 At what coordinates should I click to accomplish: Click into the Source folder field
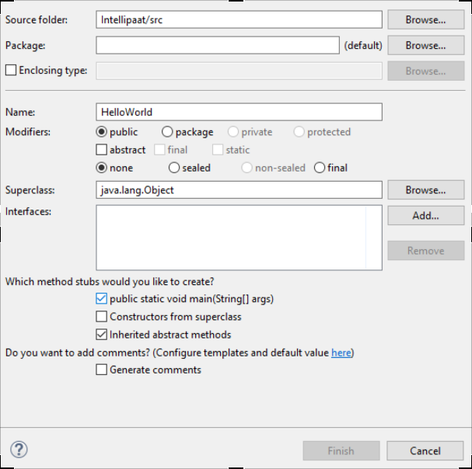tap(239, 20)
